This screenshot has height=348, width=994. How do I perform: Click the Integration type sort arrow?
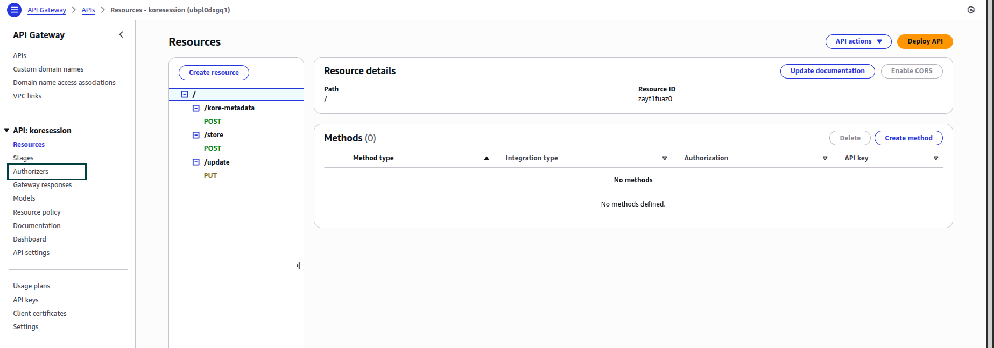pos(665,158)
